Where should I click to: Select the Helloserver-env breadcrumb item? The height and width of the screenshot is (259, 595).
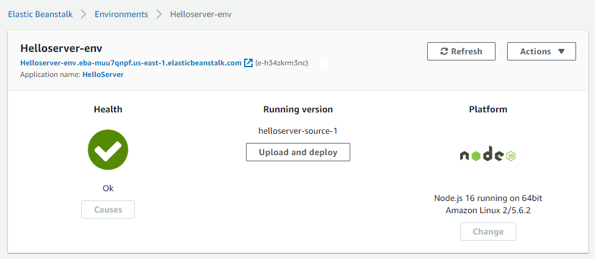pyautogui.click(x=200, y=14)
